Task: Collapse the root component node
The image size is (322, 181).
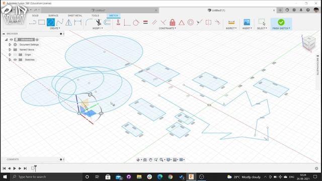Action: click(x=6, y=40)
